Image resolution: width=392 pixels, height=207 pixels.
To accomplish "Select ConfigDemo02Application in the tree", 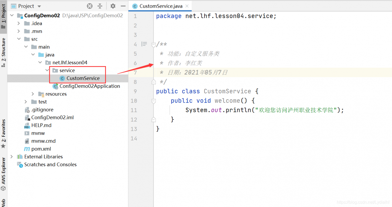I will (x=90, y=86).
